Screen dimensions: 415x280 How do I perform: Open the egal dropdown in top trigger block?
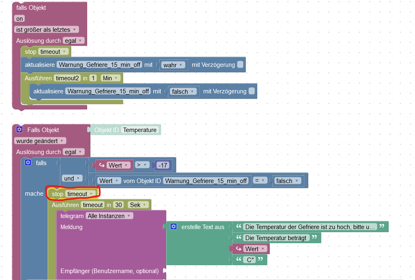pos(73,41)
